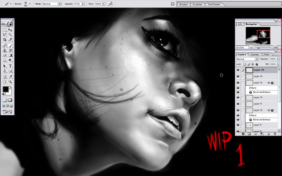The image size is (282, 176).
Task: Select the Healing Brush tool
Action: point(5,46)
